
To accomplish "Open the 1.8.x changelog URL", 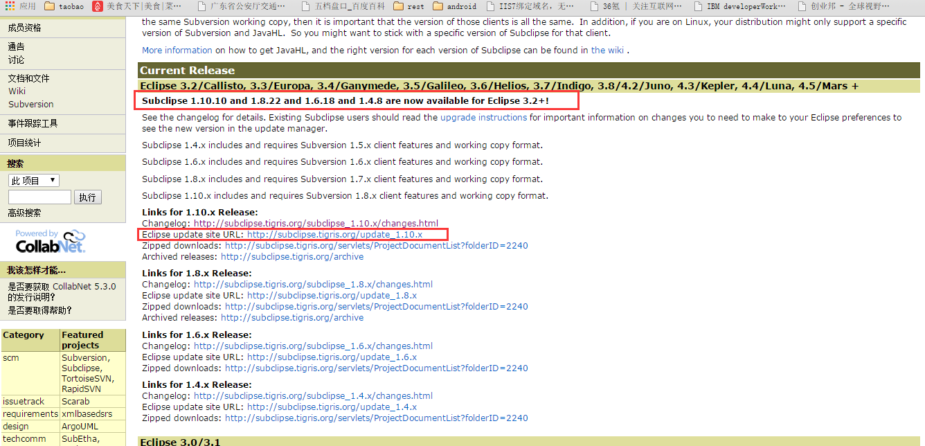I will [x=313, y=284].
